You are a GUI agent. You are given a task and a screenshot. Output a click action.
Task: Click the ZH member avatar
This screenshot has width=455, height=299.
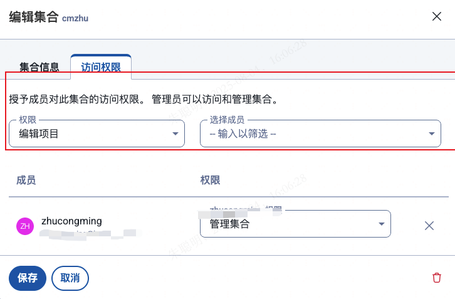point(24,226)
